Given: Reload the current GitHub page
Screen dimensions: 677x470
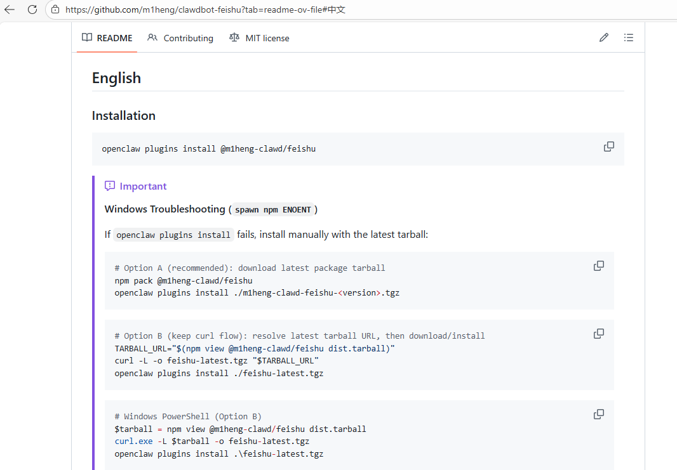Looking at the screenshot, I should (x=32, y=10).
